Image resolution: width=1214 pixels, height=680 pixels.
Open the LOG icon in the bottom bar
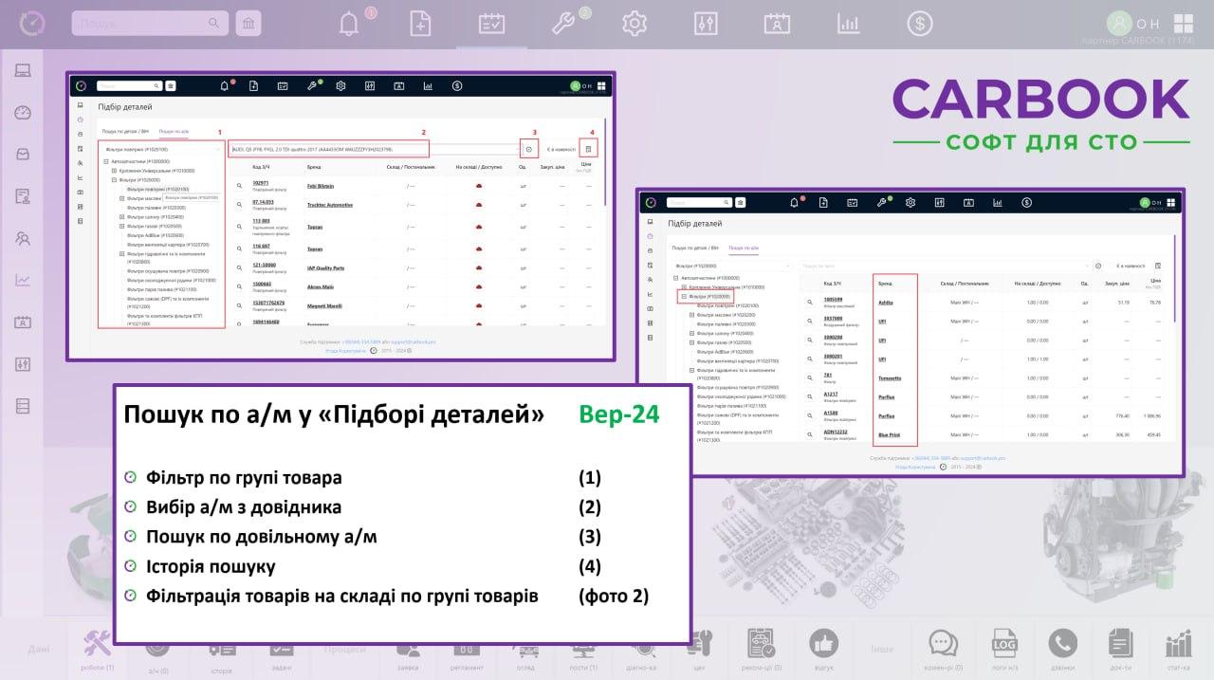pyautogui.click(x=1003, y=644)
